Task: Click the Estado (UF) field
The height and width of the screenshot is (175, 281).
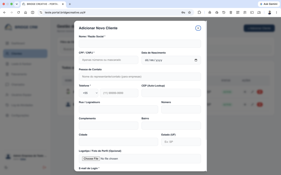Action: 181,142
